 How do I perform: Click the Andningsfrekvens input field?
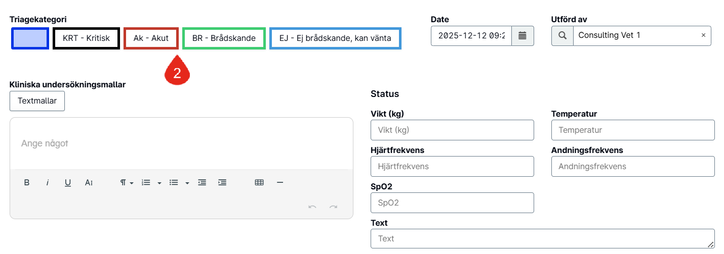[x=633, y=166]
